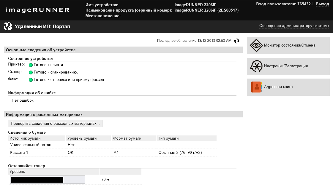Click Готово к отправке или приему факсов text
The width and height of the screenshot is (333, 185).
(69, 80)
